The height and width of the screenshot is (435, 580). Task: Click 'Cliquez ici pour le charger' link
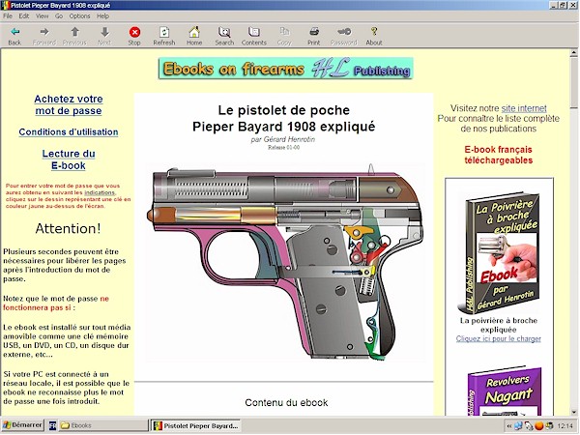click(498, 339)
